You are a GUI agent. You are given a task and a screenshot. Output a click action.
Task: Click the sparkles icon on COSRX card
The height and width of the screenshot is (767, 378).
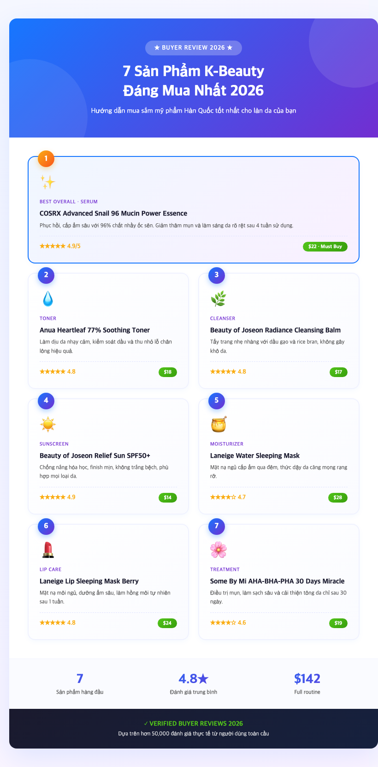47,182
